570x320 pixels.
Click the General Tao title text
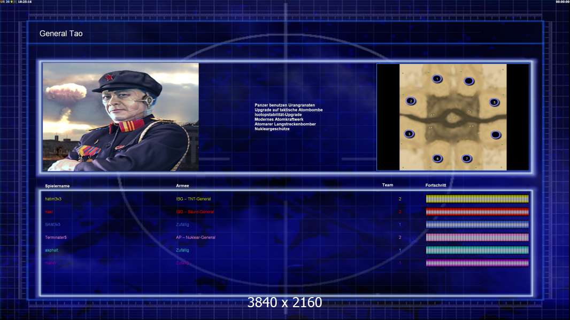61,34
